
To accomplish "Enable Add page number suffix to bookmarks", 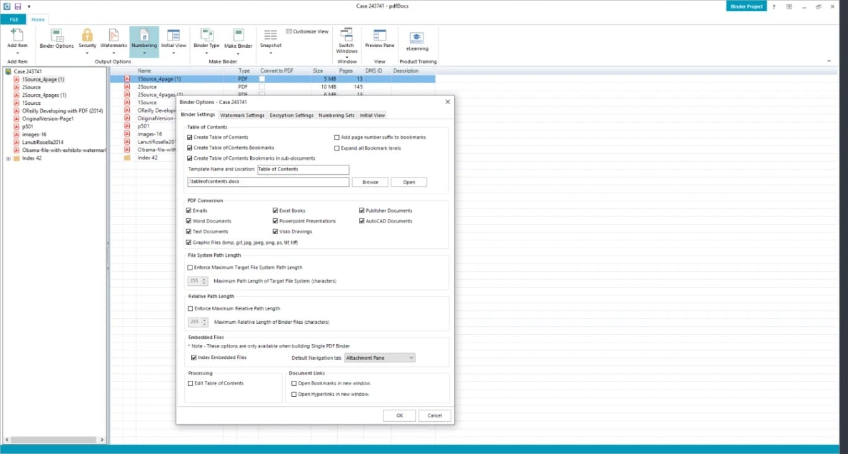I will (x=337, y=137).
